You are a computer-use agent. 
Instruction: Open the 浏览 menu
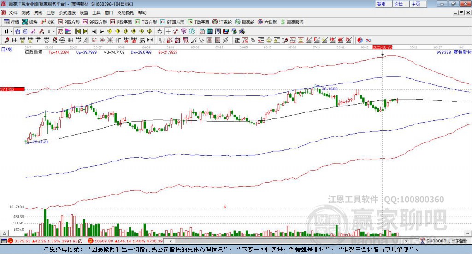tap(26, 12)
